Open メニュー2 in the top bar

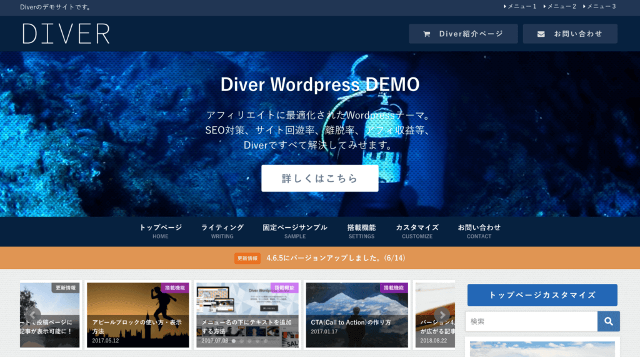559,6
